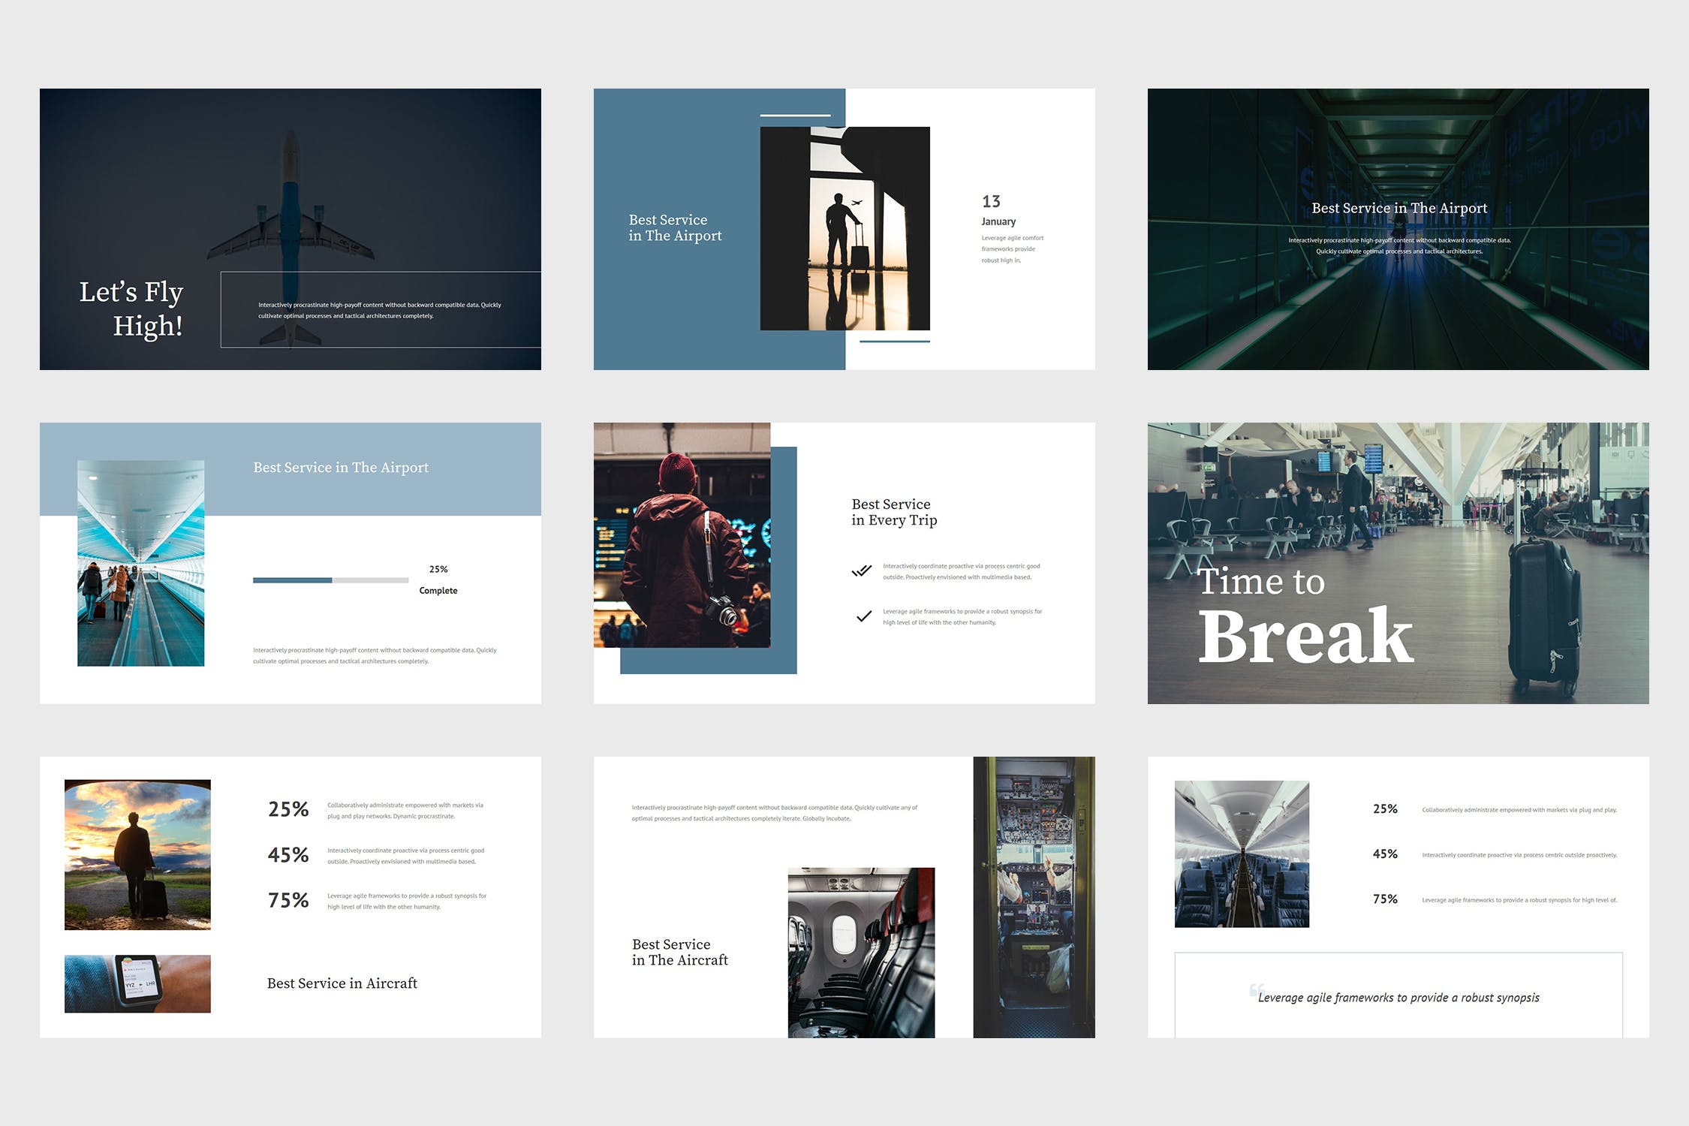Select the Leverage agile frameworks quote text
The width and height of the screenshot is (1689, 1126).
coord(1398,998)
